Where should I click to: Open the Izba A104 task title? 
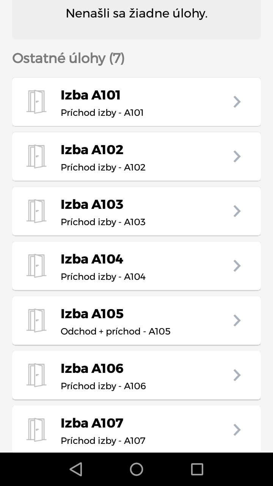coord(92,259)
